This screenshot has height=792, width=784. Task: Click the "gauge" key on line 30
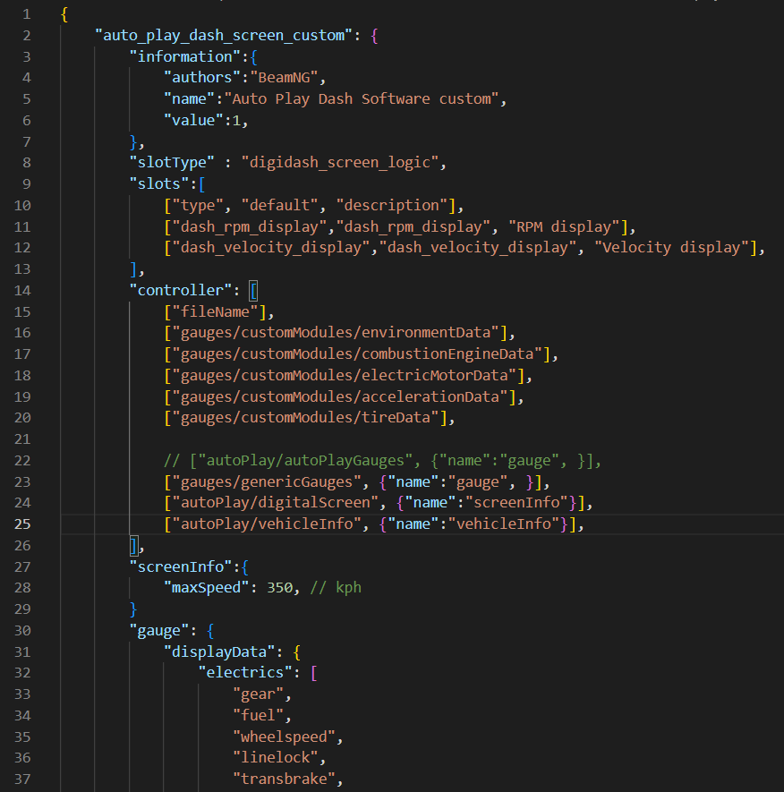click(159, 631)
